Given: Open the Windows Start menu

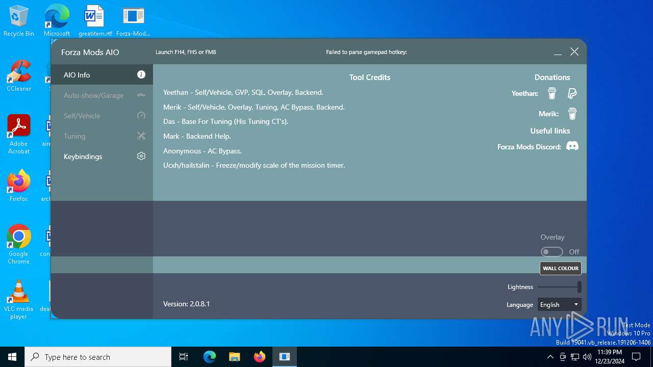Looking at the screenshot, I should pos(12,357).
